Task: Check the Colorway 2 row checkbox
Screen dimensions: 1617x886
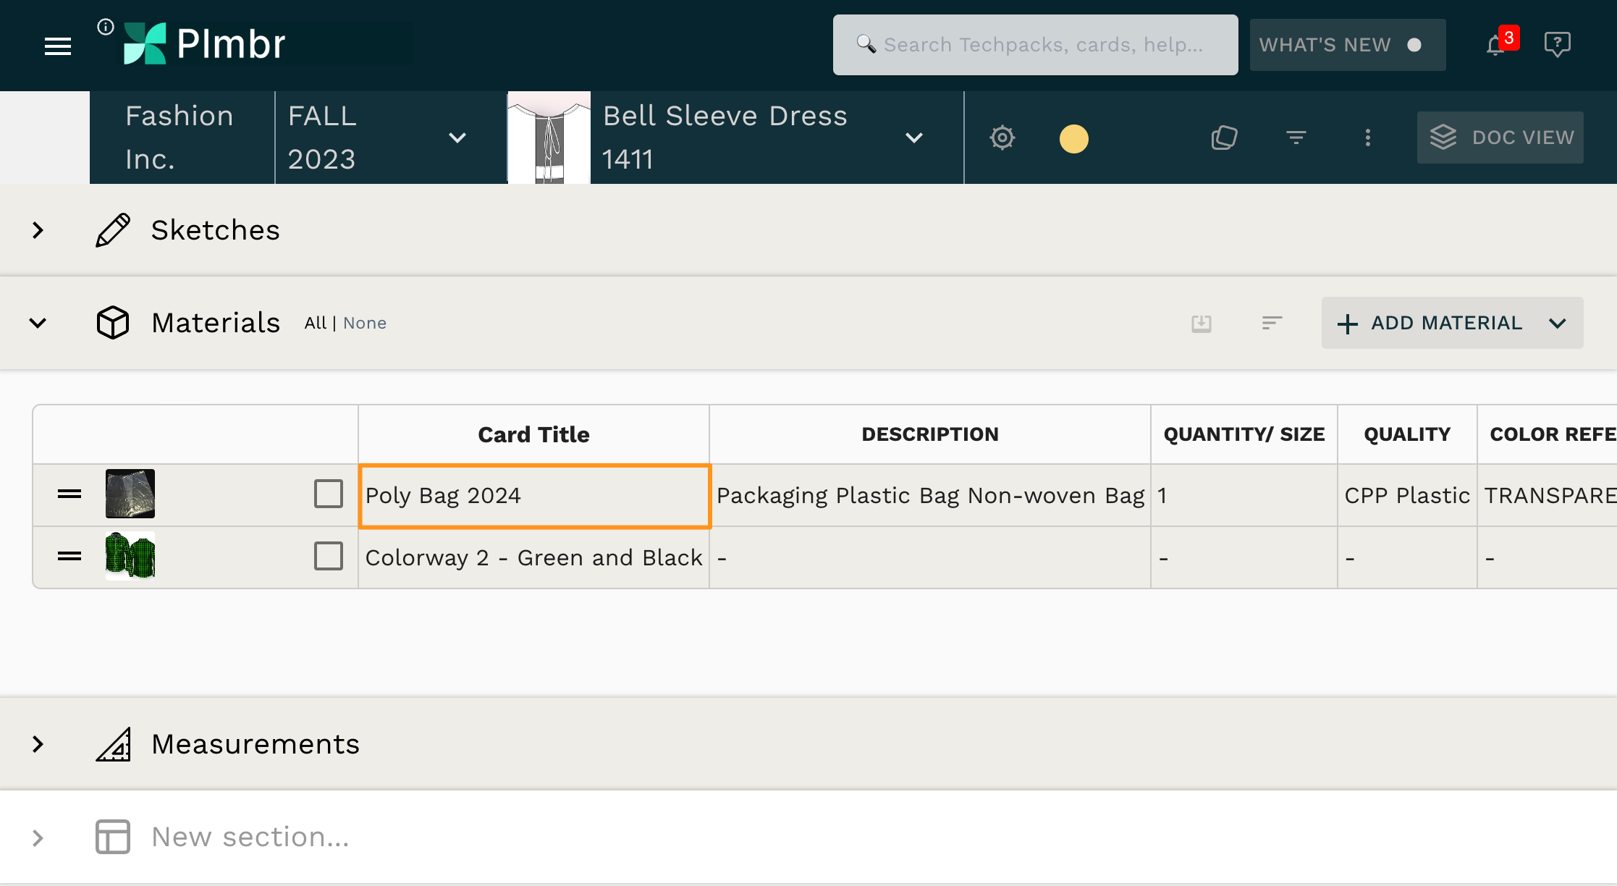Action: click(329, 557)
